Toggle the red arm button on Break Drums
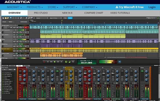 pos(26,28)
